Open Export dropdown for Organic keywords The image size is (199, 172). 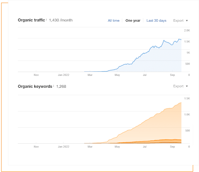[x=180, y=86]
